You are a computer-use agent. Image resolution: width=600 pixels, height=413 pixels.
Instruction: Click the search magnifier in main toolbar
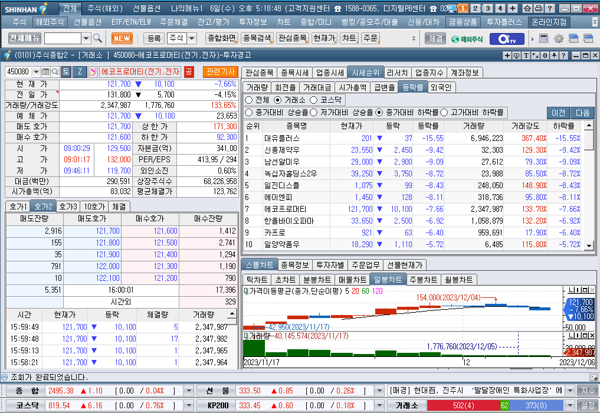(x=97, y=38)
